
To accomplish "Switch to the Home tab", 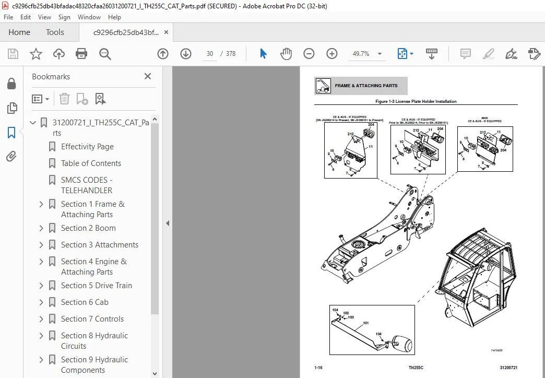I will 19,32.
